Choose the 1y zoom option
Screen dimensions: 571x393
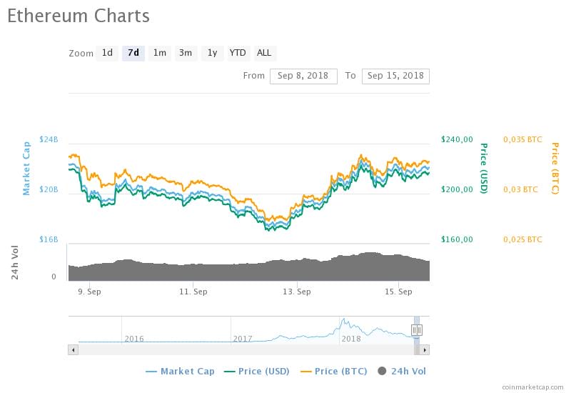(212, 53)
